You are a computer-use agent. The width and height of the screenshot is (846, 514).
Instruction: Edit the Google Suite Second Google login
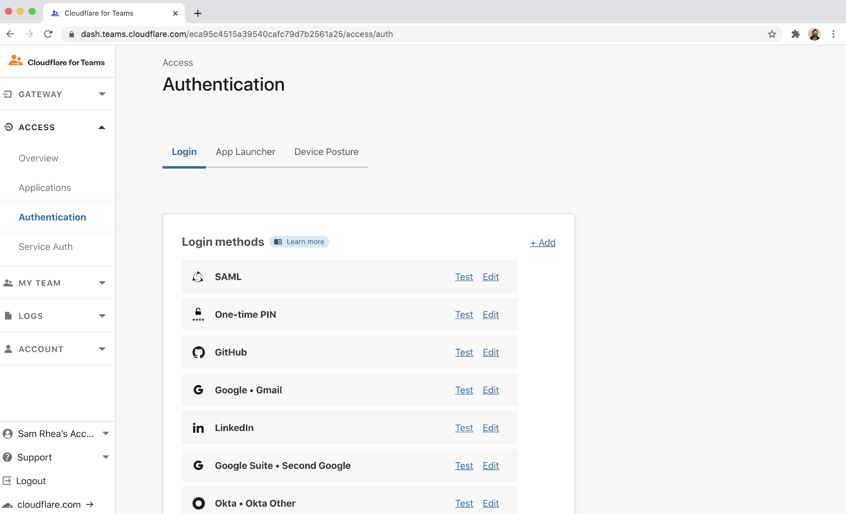[x=491, y=465]
